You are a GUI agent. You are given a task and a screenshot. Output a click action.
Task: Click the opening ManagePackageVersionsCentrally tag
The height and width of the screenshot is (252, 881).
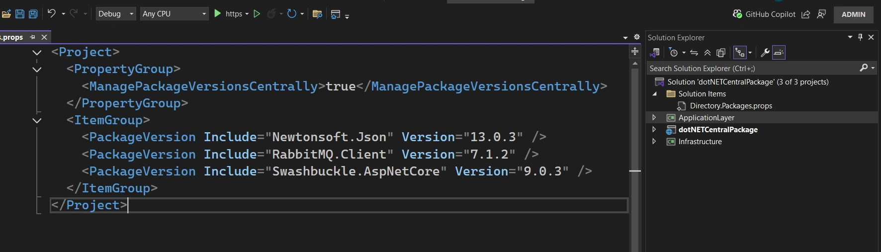pos(204,86)
